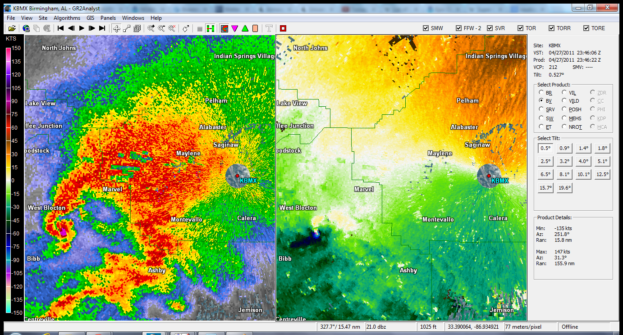The width and height of the screenshot is (623, 335).
Task: Choose the 6.5° tilt button
Action: (545, 174)
